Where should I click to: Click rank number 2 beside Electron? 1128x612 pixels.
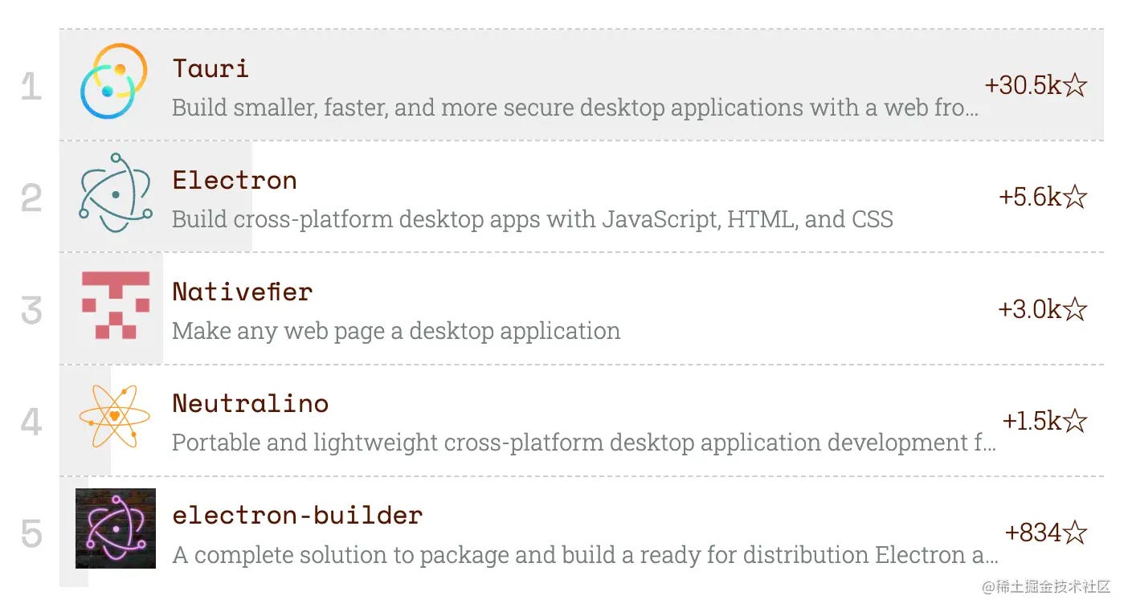[31, 198]
